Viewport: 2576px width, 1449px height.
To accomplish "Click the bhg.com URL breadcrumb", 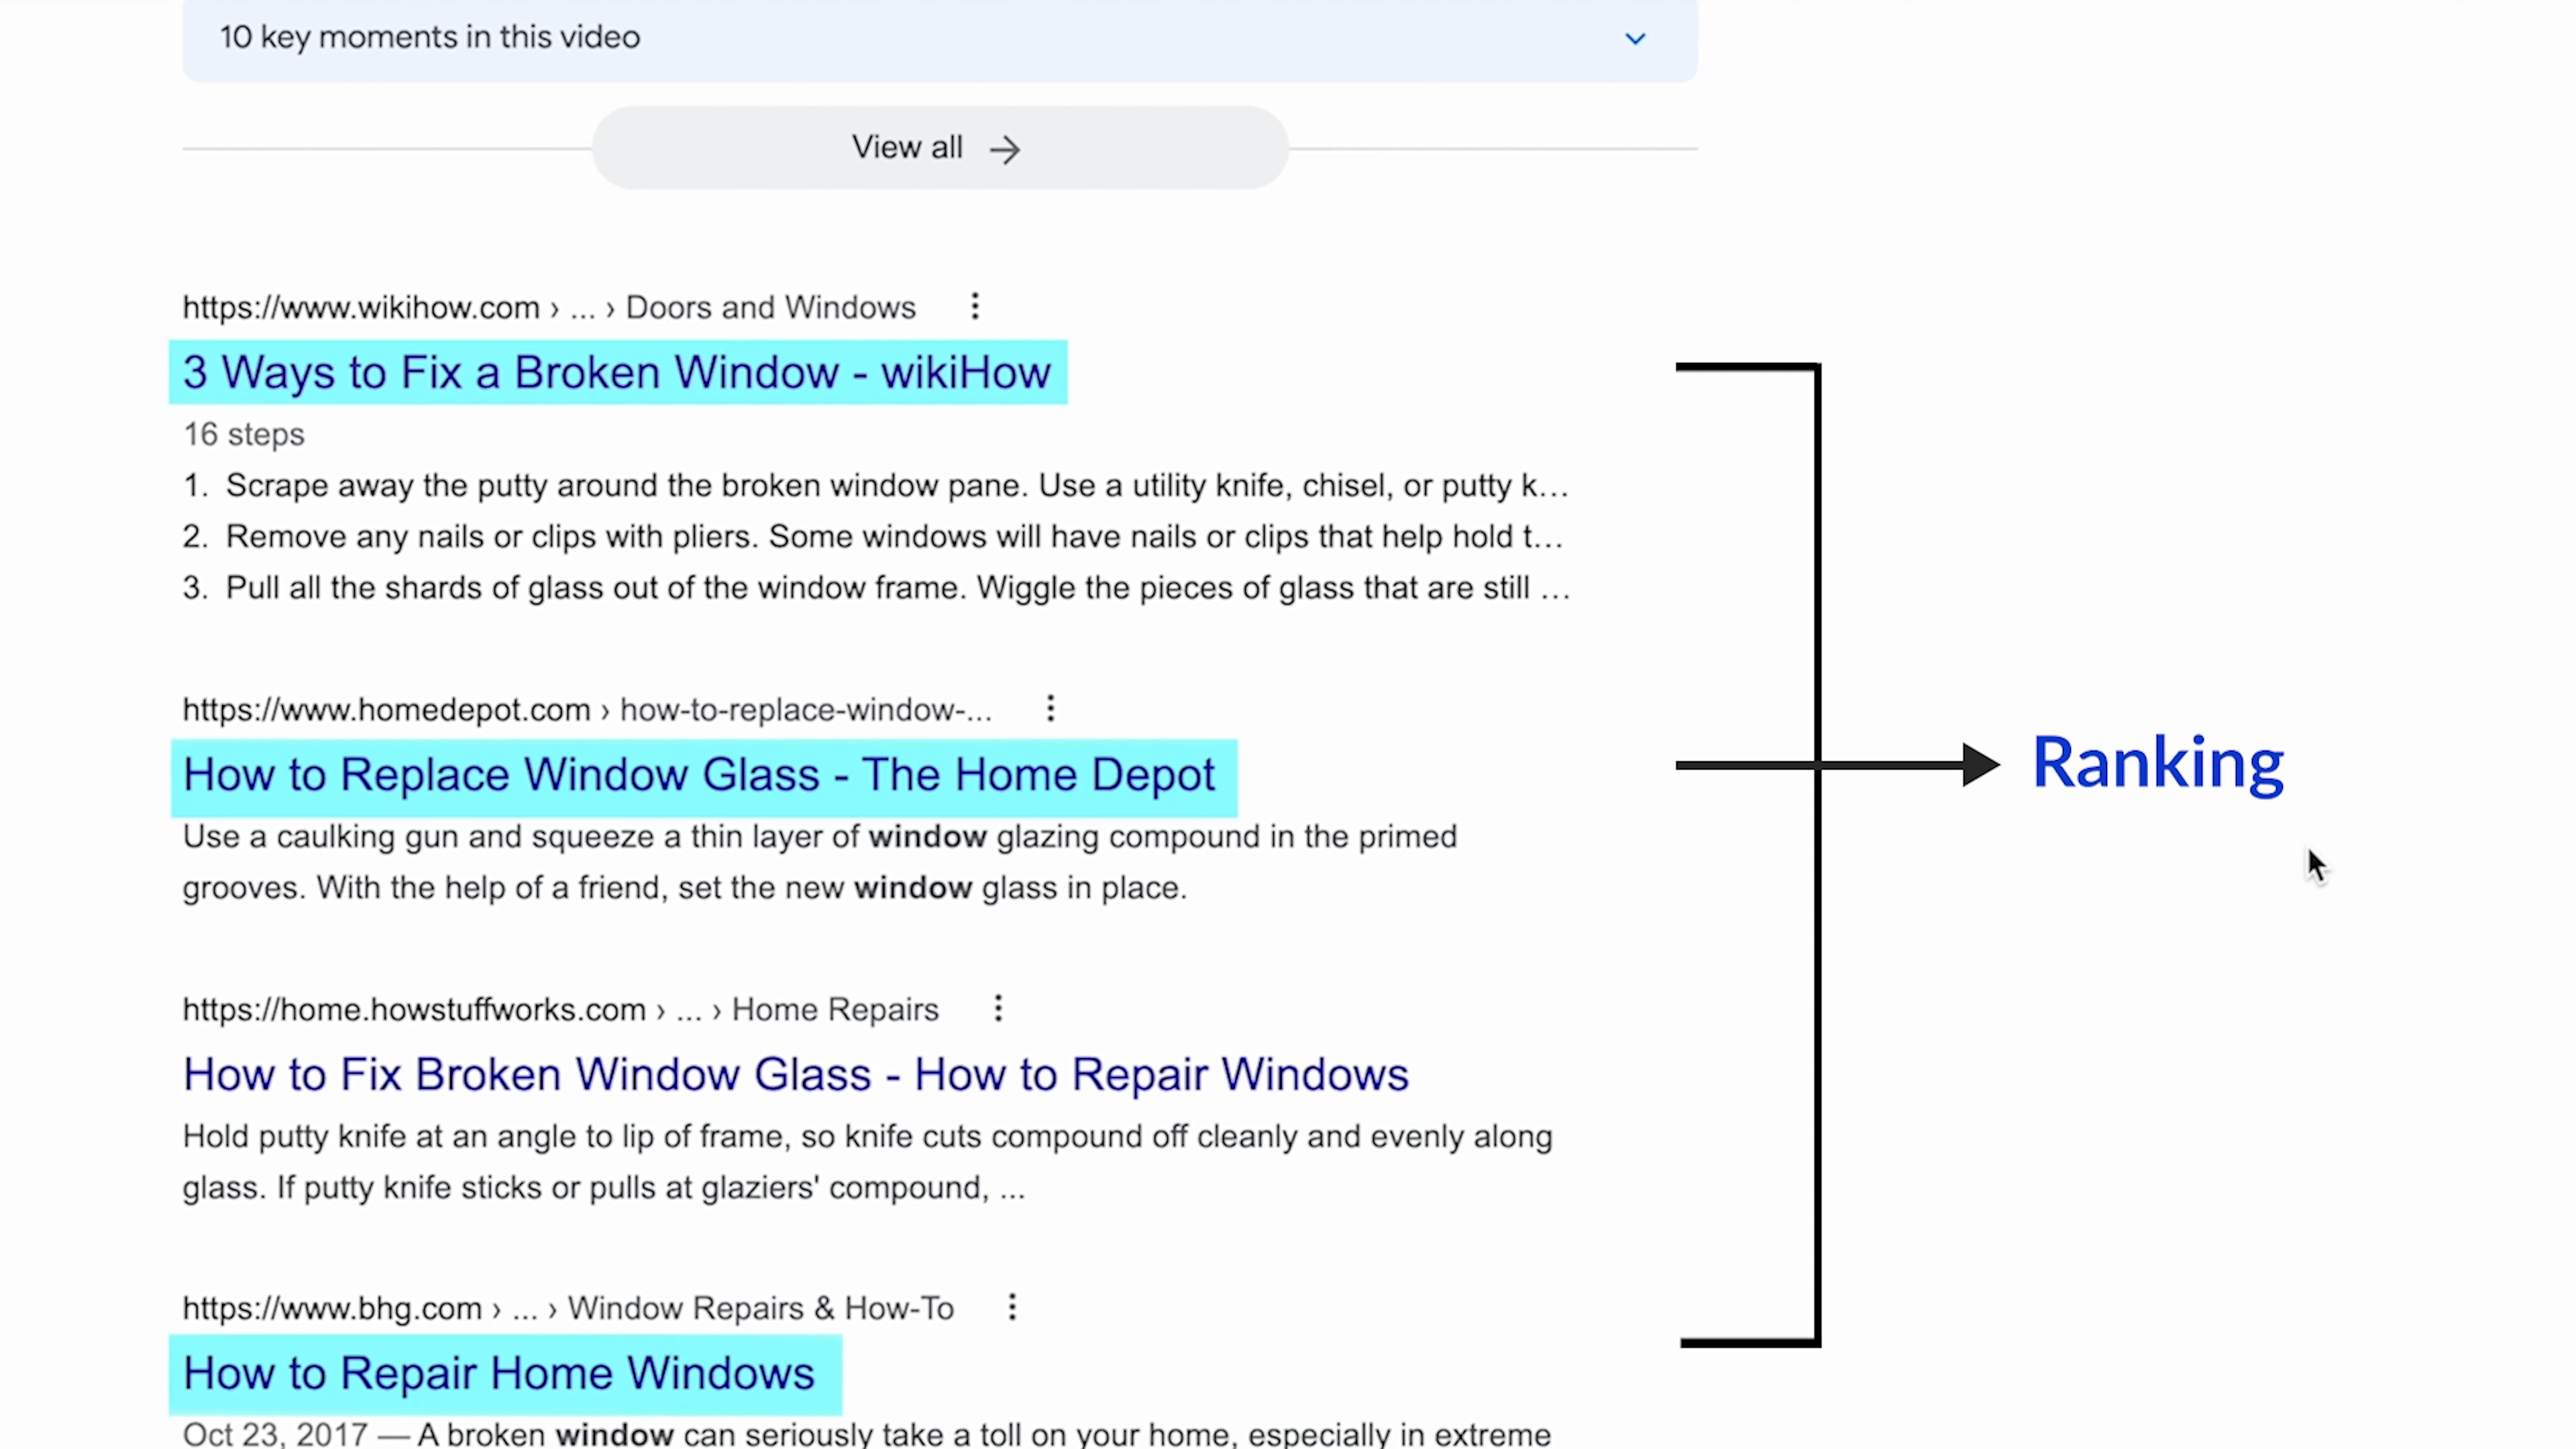I will click(x=332, y=1307).
